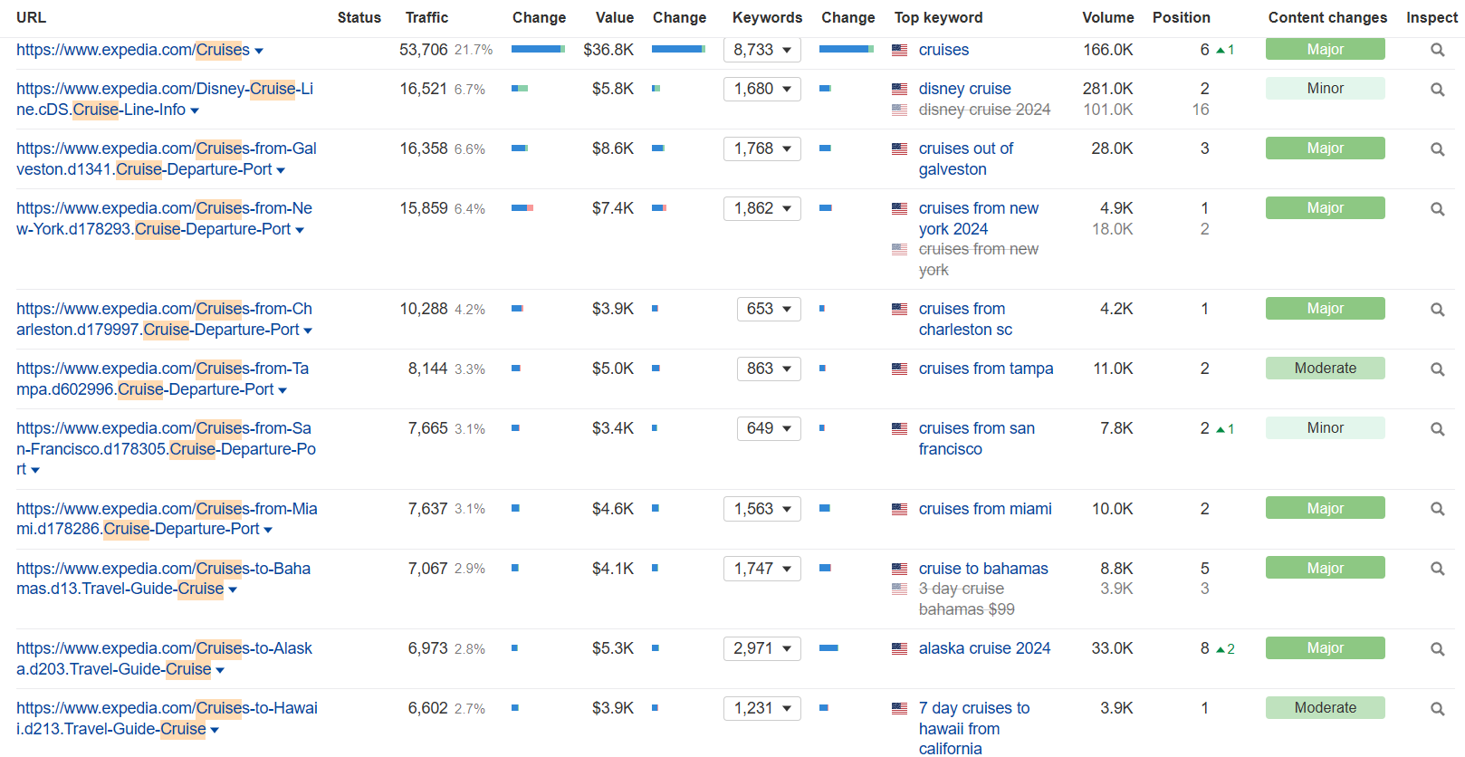
Task: Open the caret menu after the Tampa URL
Action: (x=282, y=391)
